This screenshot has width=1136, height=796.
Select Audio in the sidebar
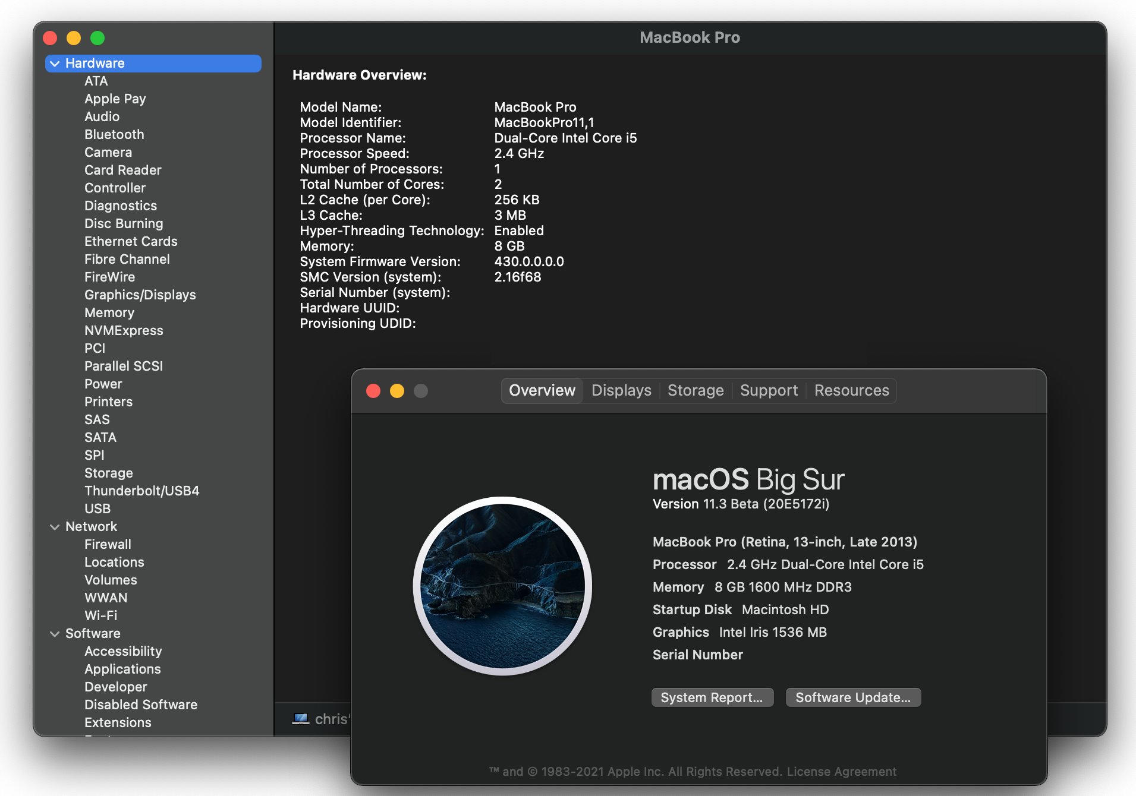click(x=102, y=117)
